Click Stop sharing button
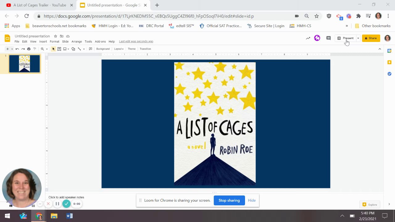The image size is (395, 222). pyautogui.click(x=229, y=200)
